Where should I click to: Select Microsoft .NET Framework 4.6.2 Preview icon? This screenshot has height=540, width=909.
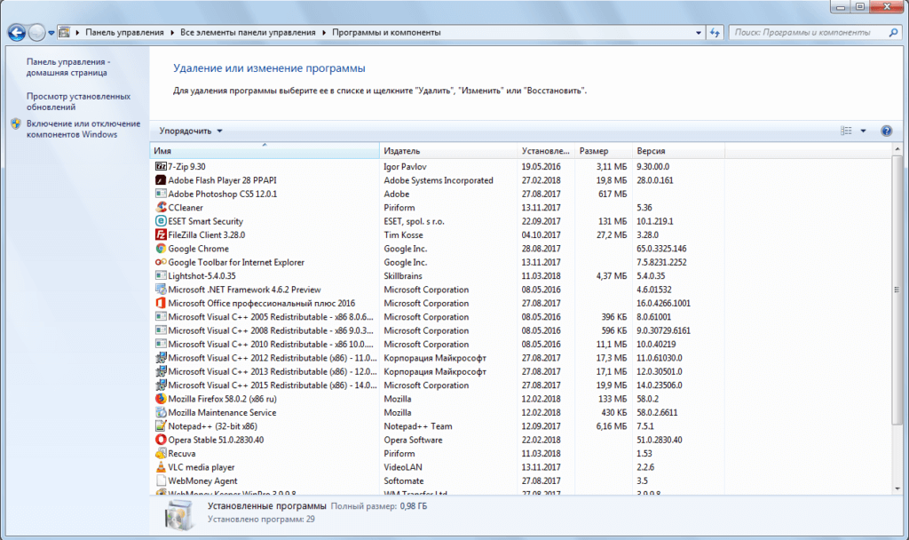(161, 290)
